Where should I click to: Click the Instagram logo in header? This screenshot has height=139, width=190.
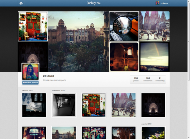click(94, 3)
